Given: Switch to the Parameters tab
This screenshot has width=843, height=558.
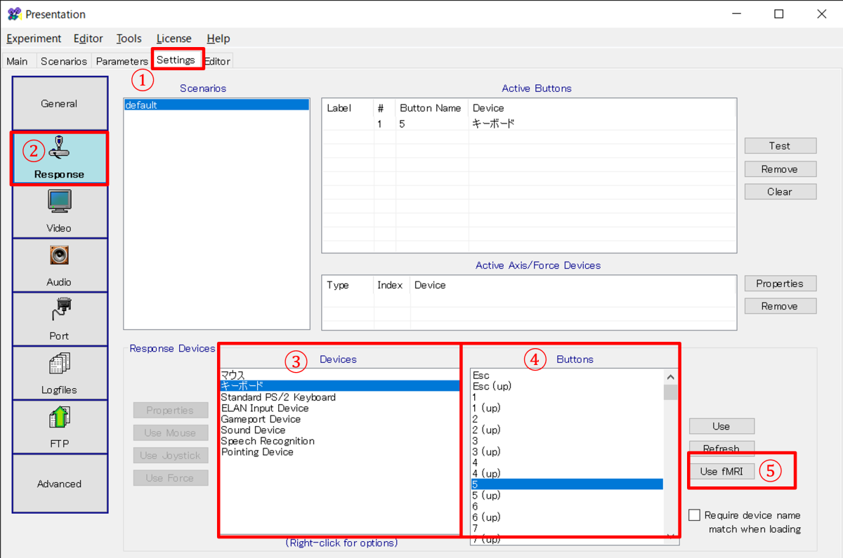Looking at the screenshot, I should 122,61.
